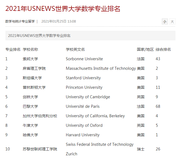Click the 苏黎世联邦理工学院 cell
Screen dimensions: 179x158
(40, 149)
